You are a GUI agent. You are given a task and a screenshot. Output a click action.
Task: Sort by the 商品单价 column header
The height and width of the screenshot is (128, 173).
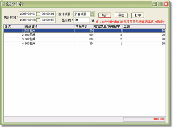pyautogui.click(x=84, y=26)
